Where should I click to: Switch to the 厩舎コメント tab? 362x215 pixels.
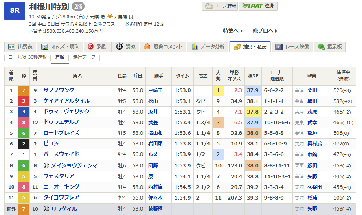coord(163,46)
